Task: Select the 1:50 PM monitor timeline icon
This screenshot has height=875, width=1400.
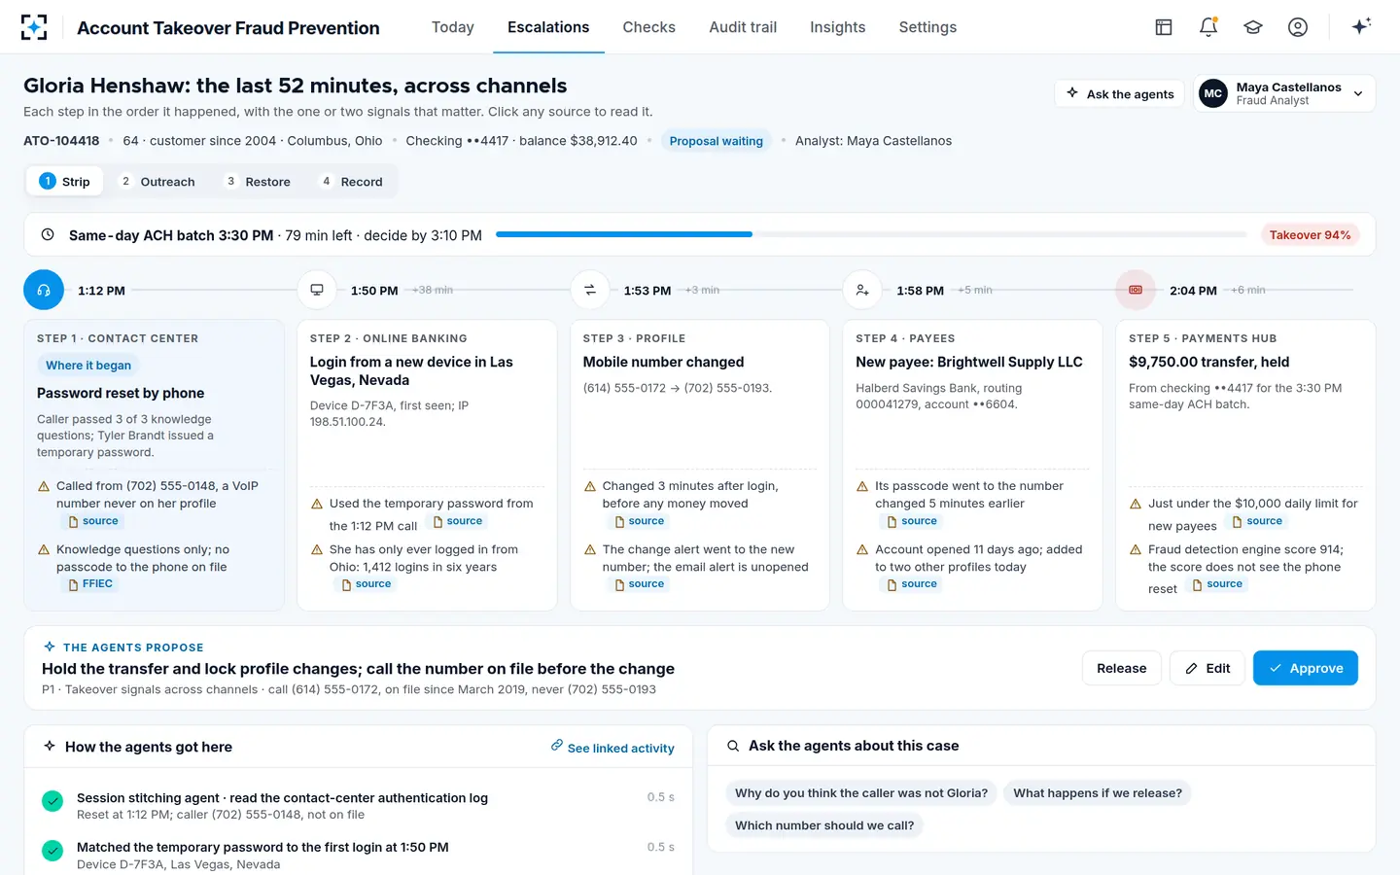Action: pyautogui.click(x=317, y=290)
